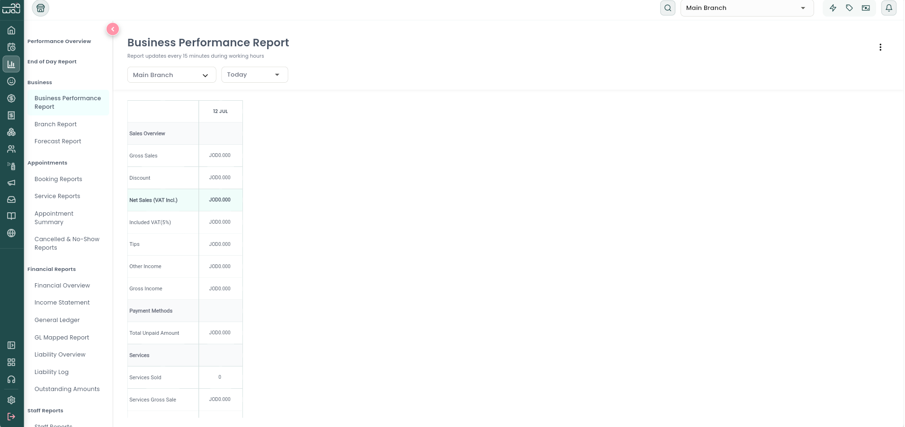Open the open book sidebar icon

click(x=11, y=216)
